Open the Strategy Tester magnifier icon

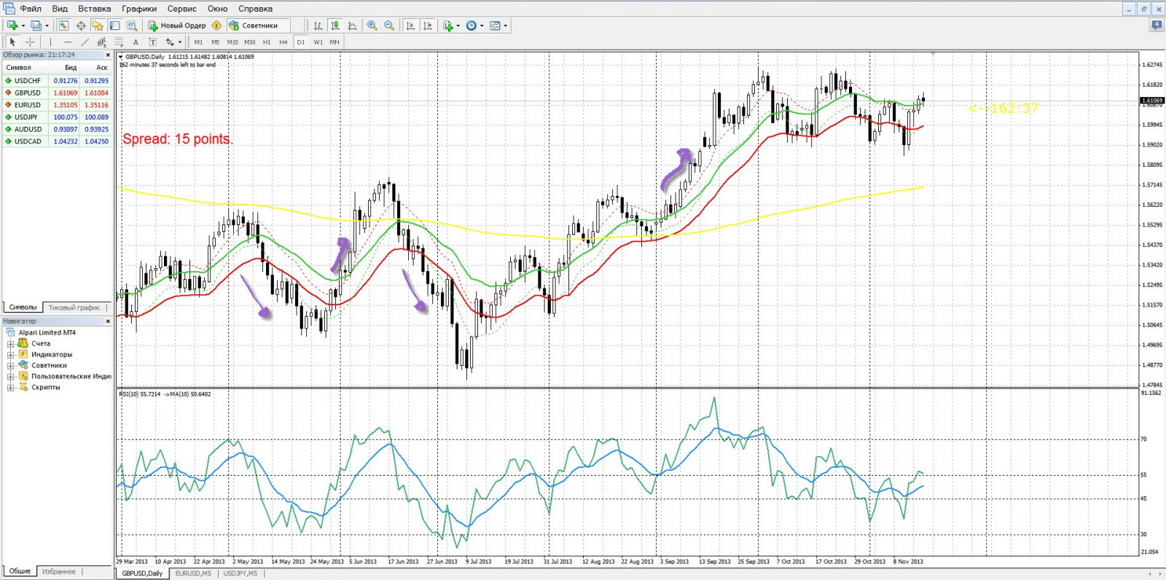point(132,26)
